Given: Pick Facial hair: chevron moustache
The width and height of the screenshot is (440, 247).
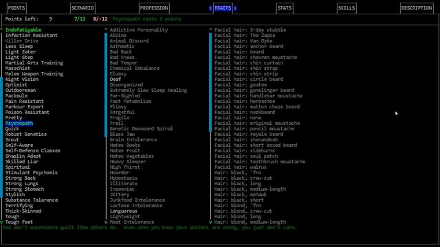Looking at the screenshot, I should [256, 58].
